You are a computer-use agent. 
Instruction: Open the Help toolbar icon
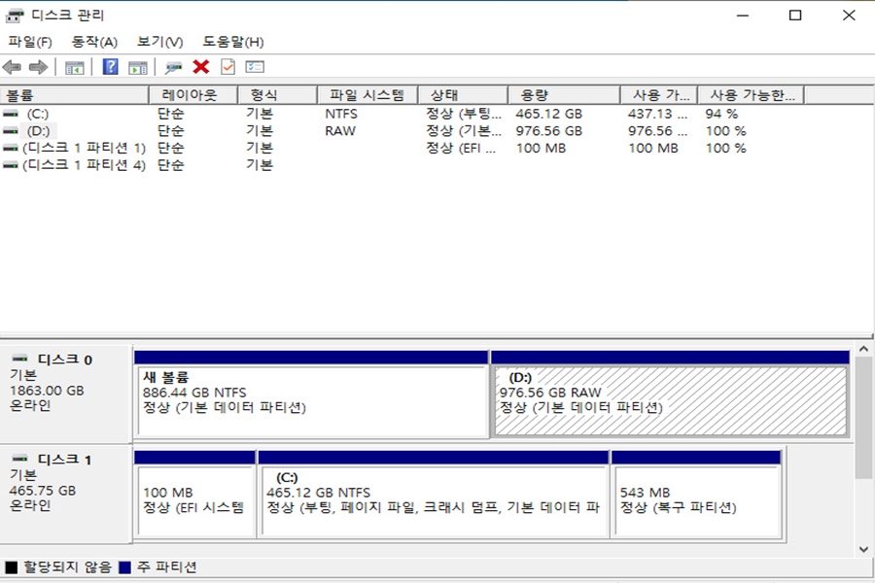[x=111, y=67]
